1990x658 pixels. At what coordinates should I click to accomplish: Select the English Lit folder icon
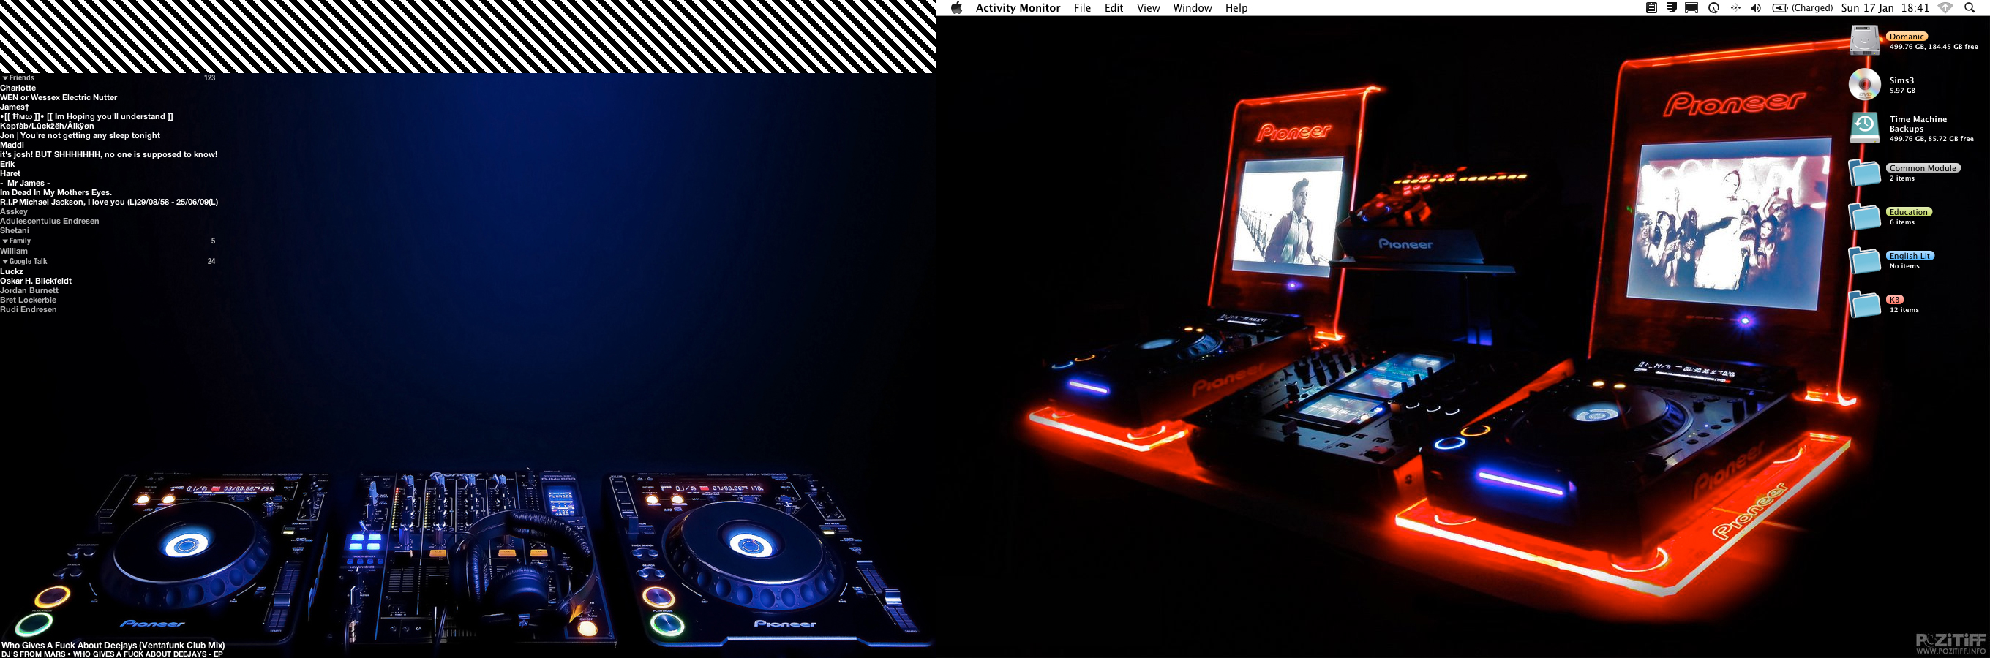(1864, 260)
